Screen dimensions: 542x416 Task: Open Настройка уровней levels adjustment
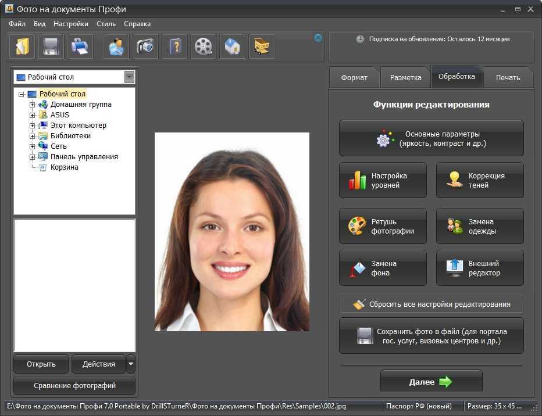383,180
